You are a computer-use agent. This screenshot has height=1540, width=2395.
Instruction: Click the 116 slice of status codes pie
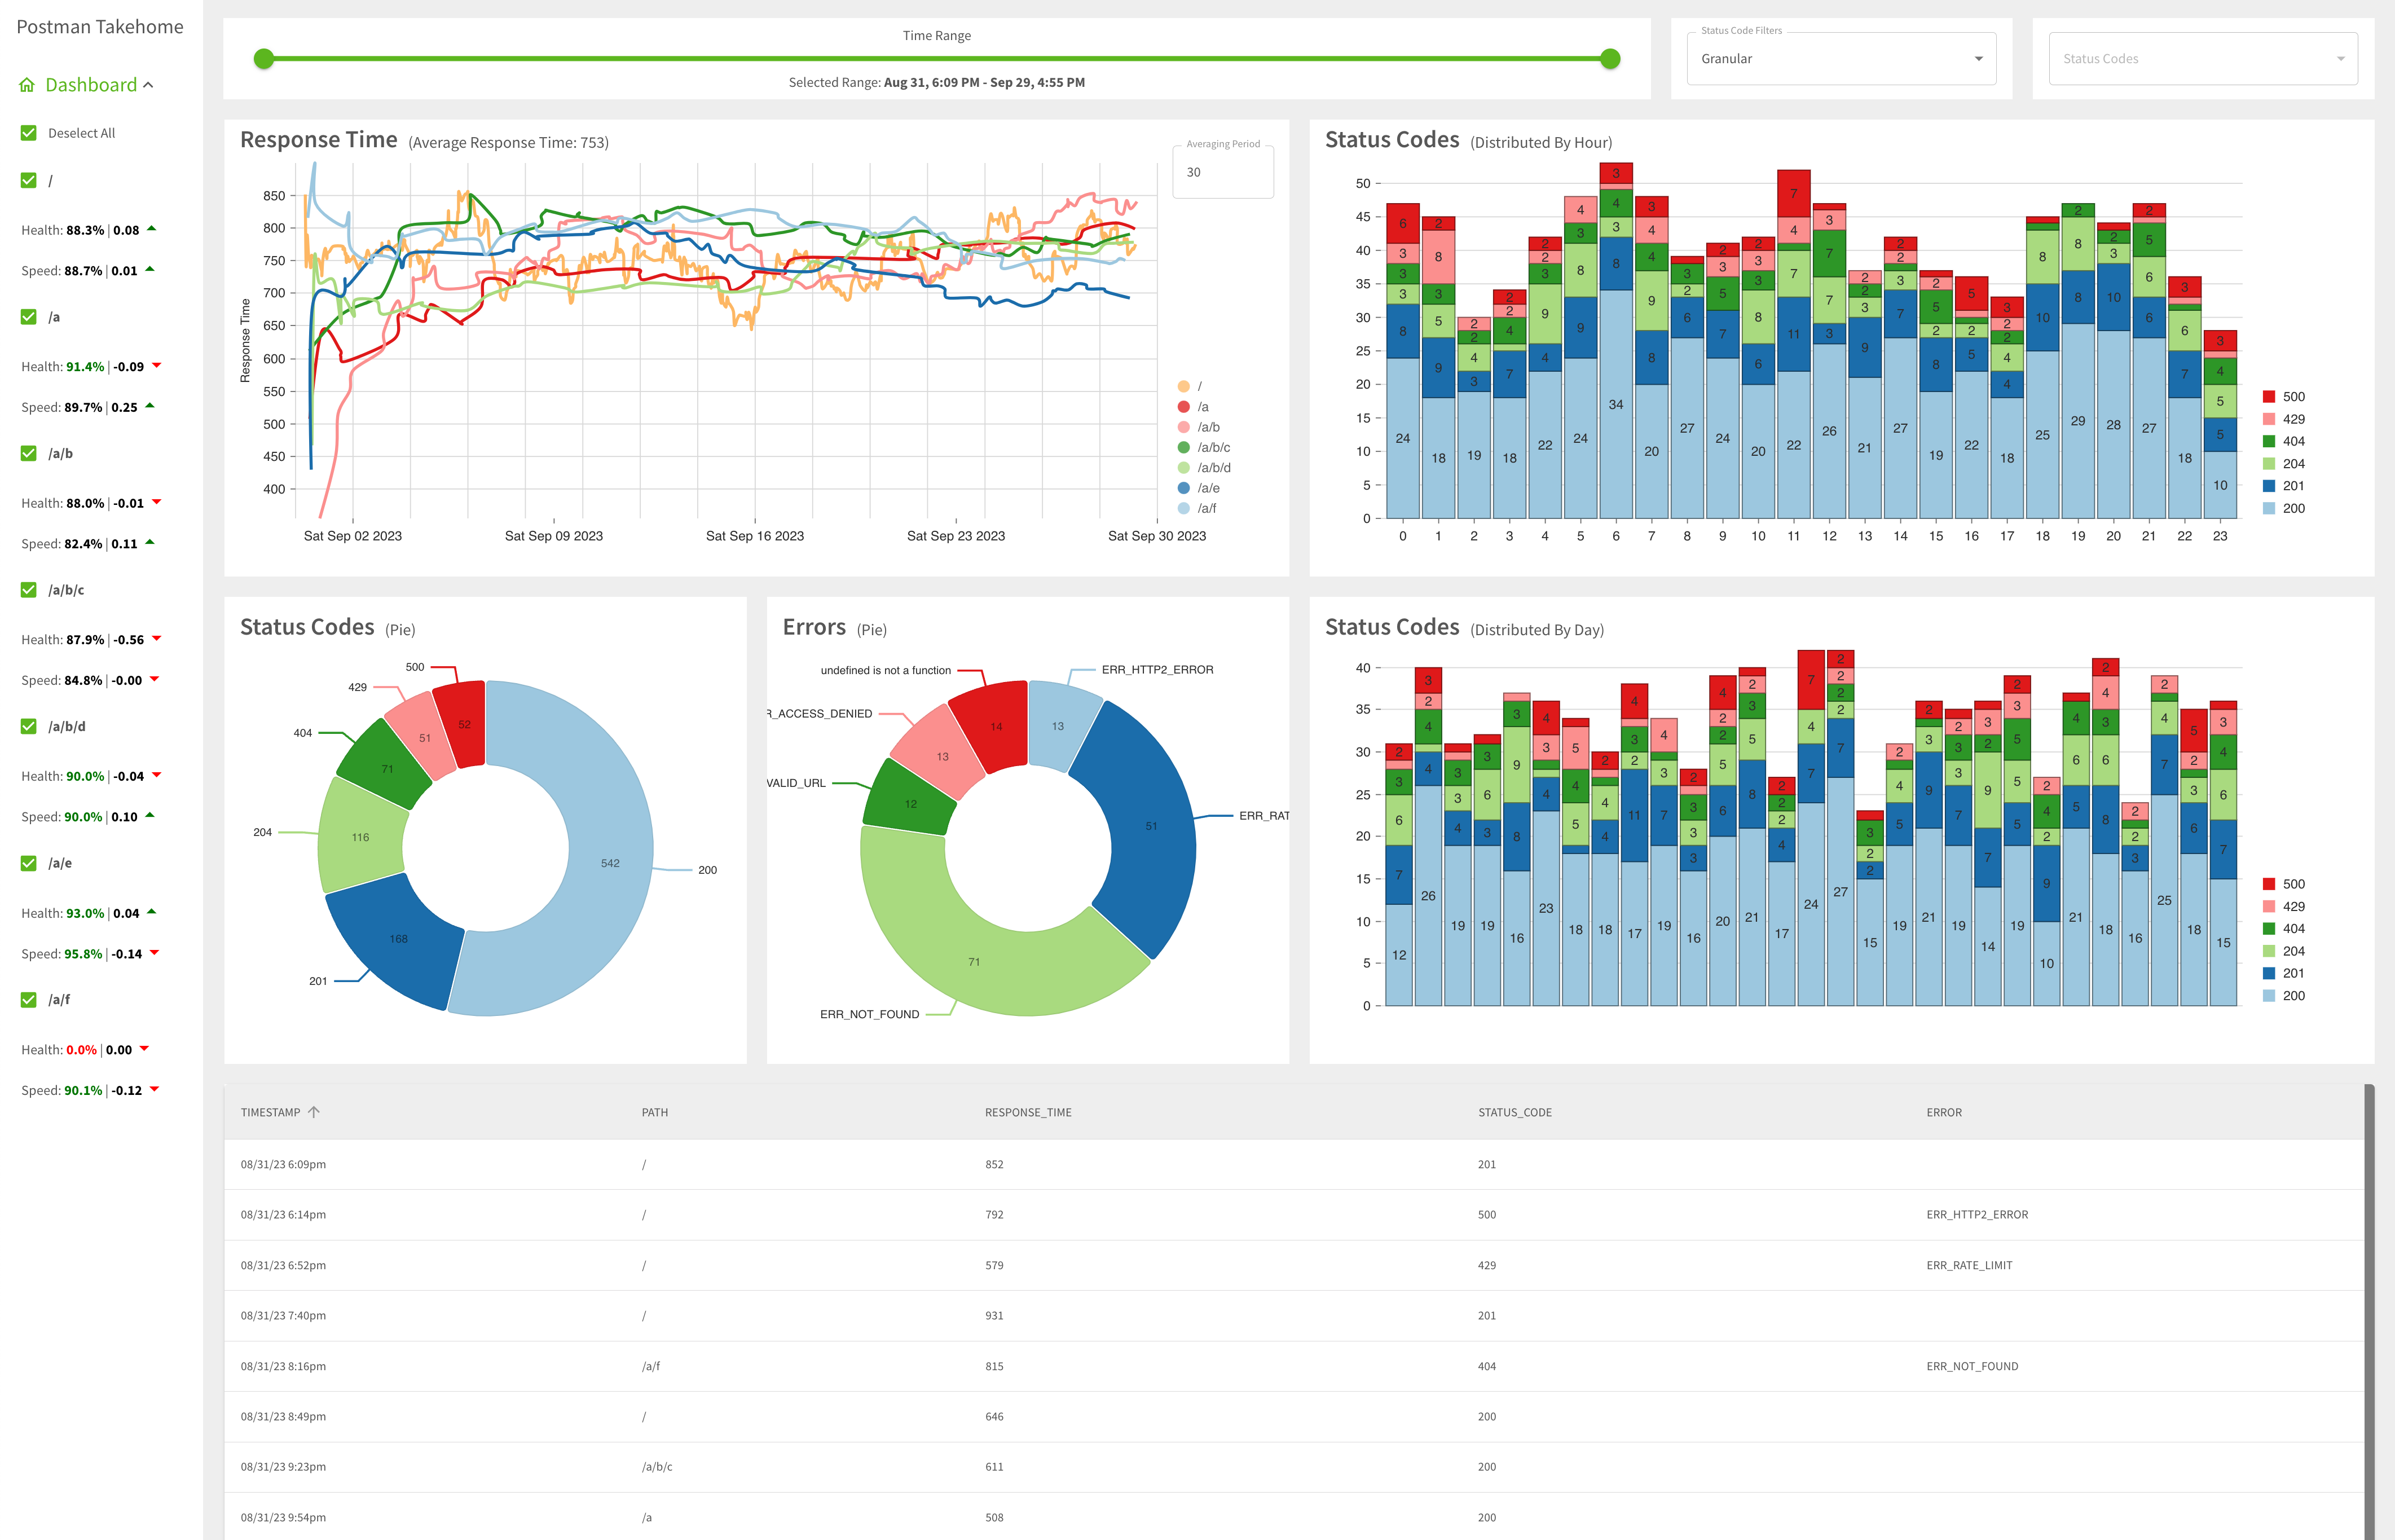(x=361, y=837)
